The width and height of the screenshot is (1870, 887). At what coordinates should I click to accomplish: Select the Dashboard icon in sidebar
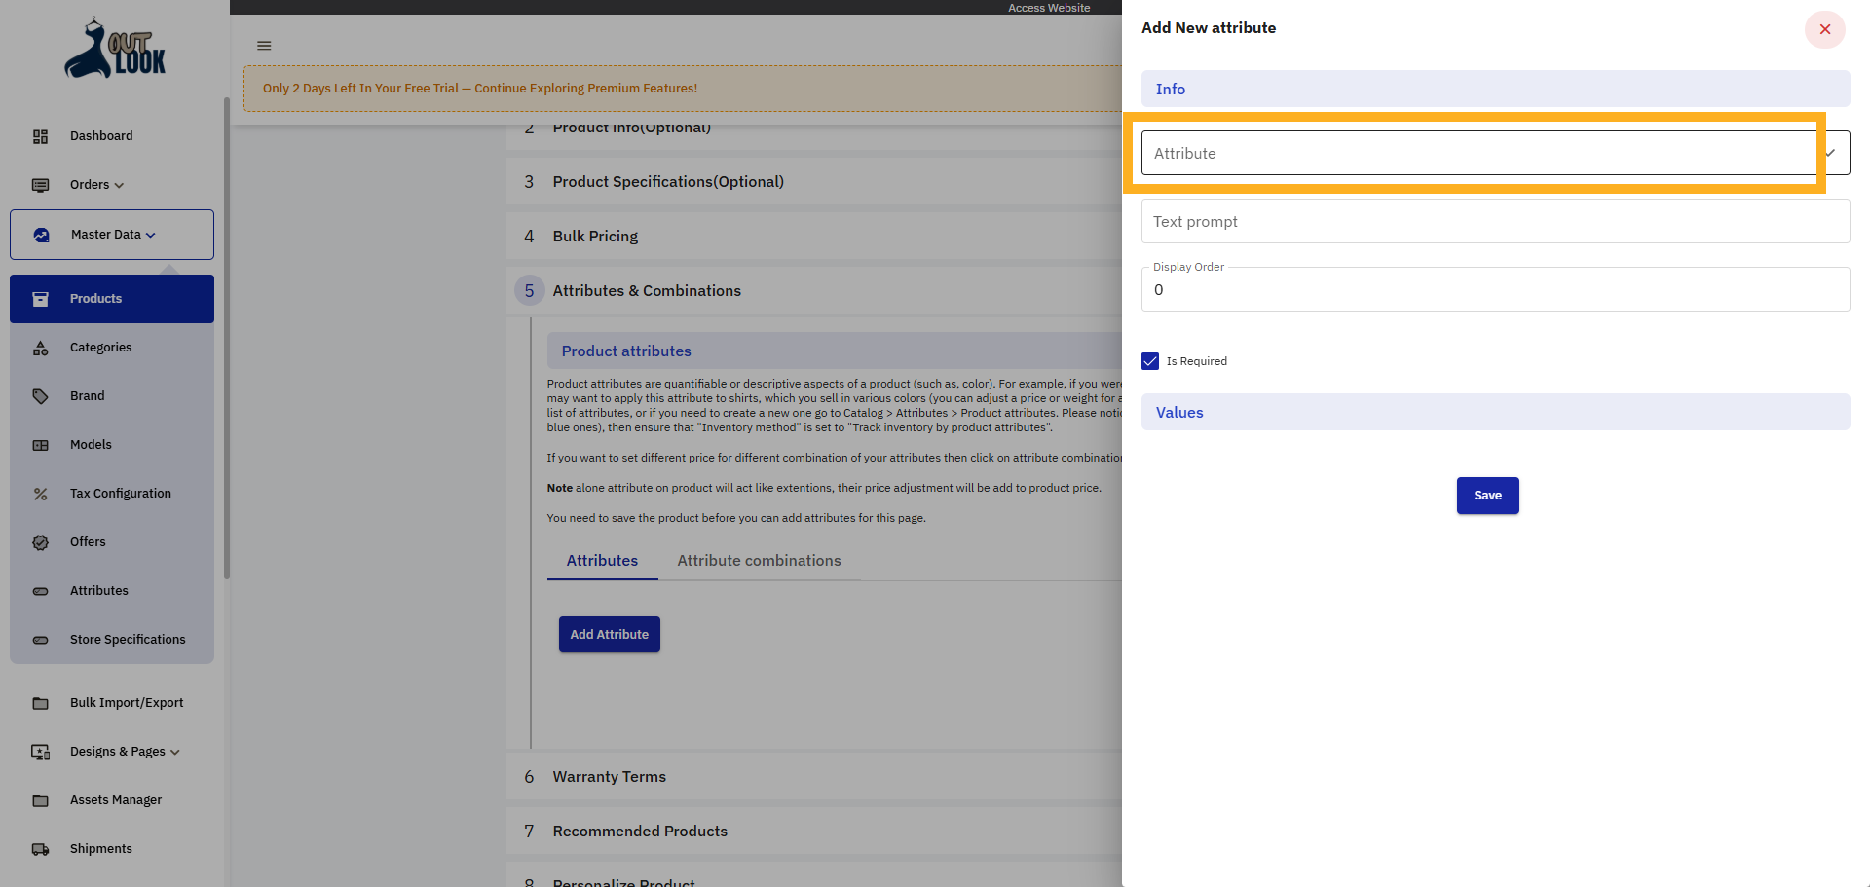[40, 135]
